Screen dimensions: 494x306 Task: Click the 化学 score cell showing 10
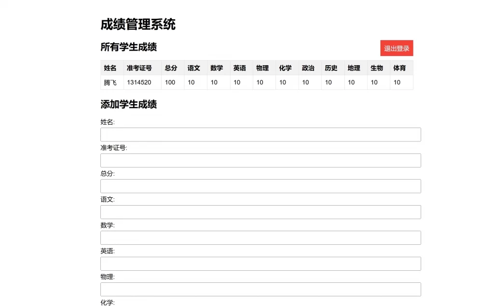coord(284,82)
